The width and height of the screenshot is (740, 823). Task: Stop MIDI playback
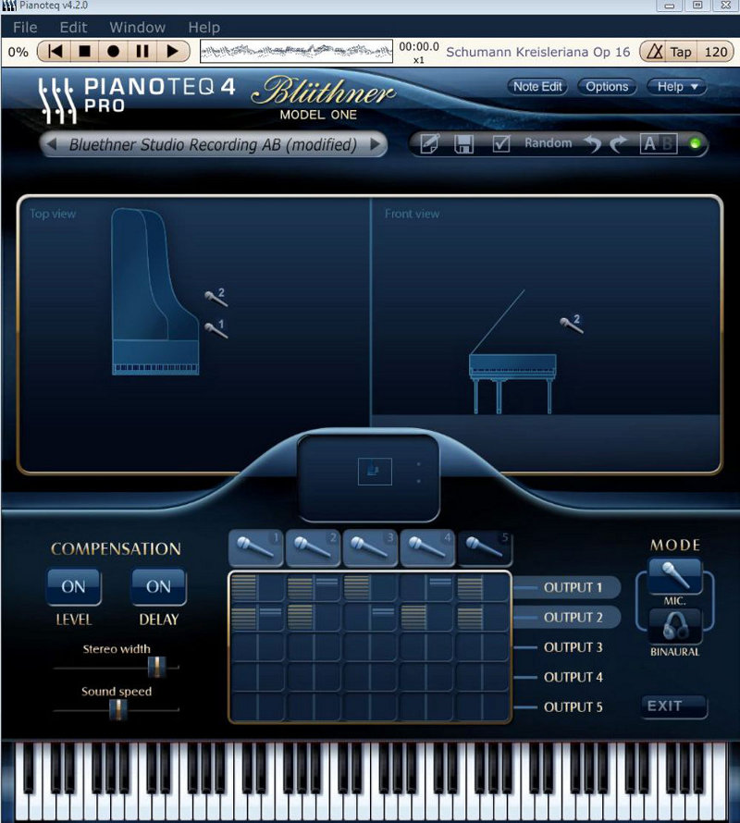tap(84, 52)
